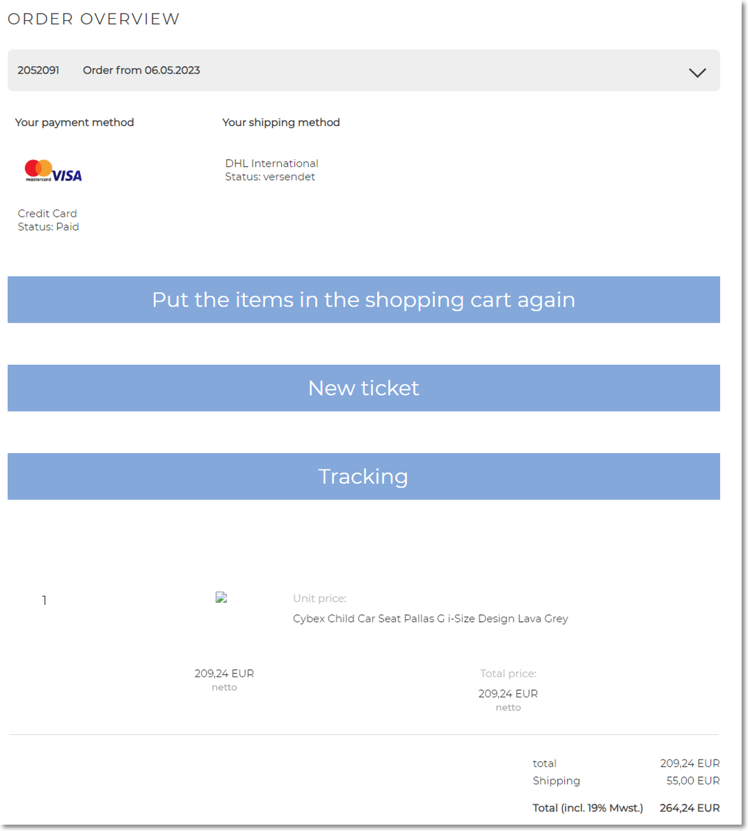Put the items in the shopping cart again
The height and width of the screenshot is (831, 748).
click(364, 299)
